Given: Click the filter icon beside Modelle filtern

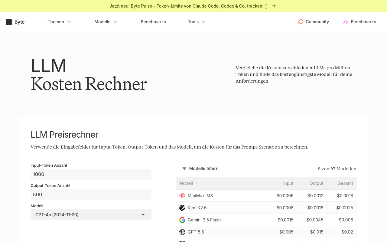Looking at the screenshot, I should (x=184, y=168).
